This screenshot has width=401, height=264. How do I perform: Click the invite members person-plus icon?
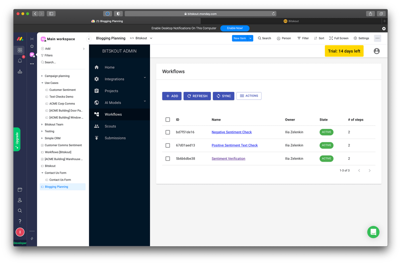coord(20,200)
